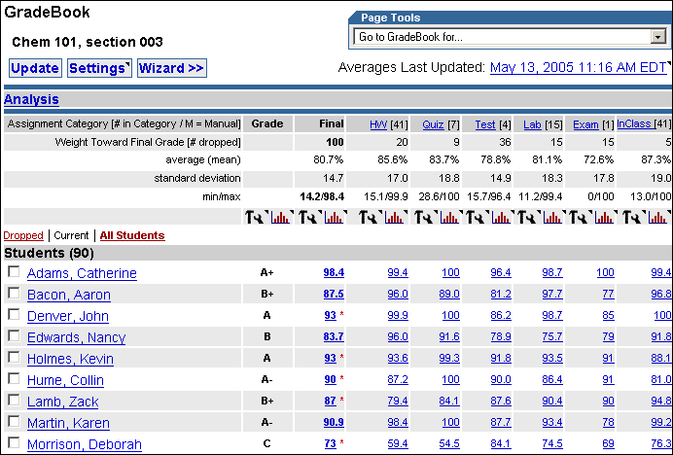Check the box for Bacon, Aaron
The image size is (673, 455).
tap(14, 293)
